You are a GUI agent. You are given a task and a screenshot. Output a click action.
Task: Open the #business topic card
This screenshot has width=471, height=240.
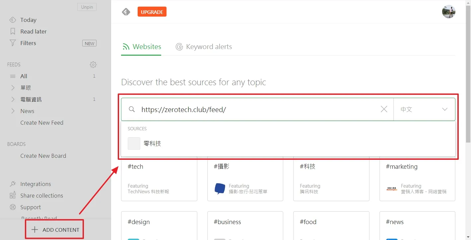[245, 226]
